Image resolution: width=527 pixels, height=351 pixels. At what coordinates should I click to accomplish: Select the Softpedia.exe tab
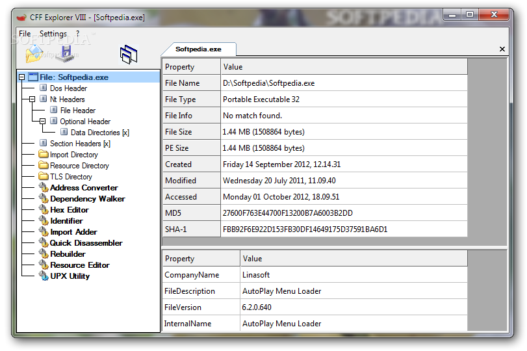point(198,49)
